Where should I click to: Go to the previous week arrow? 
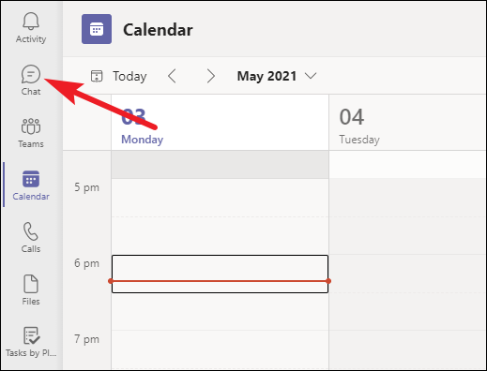click(173, 76)
